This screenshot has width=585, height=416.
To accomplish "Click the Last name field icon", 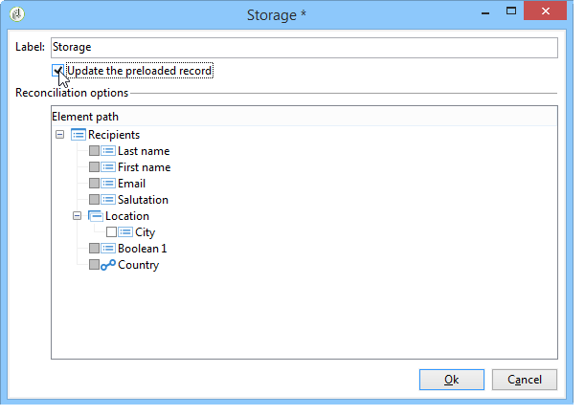I will click(108, 151).
